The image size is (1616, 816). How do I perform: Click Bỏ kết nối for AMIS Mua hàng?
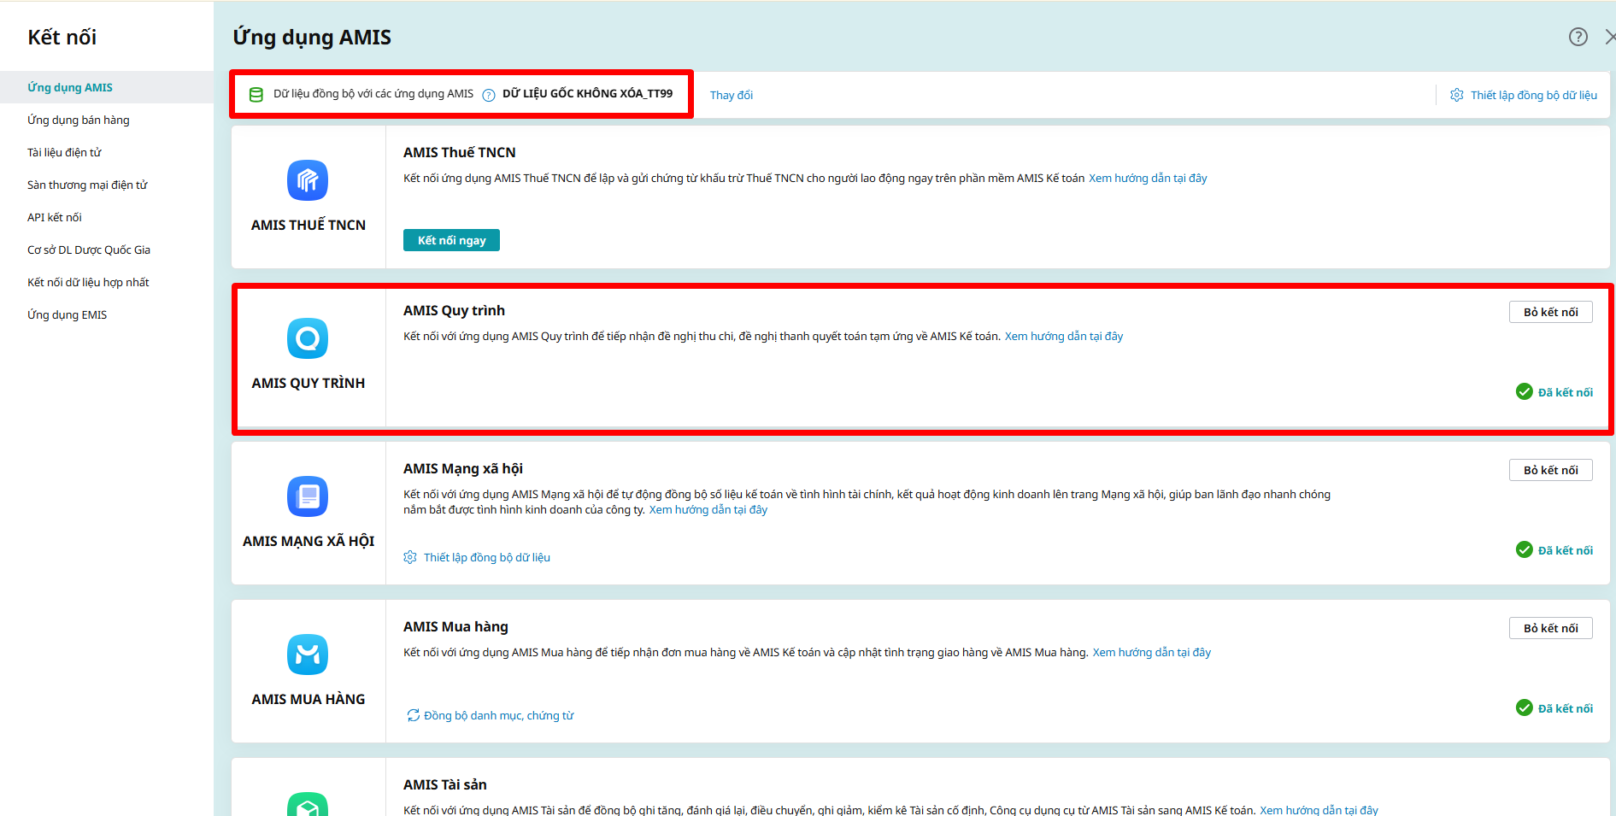(x=1550, y=628)
